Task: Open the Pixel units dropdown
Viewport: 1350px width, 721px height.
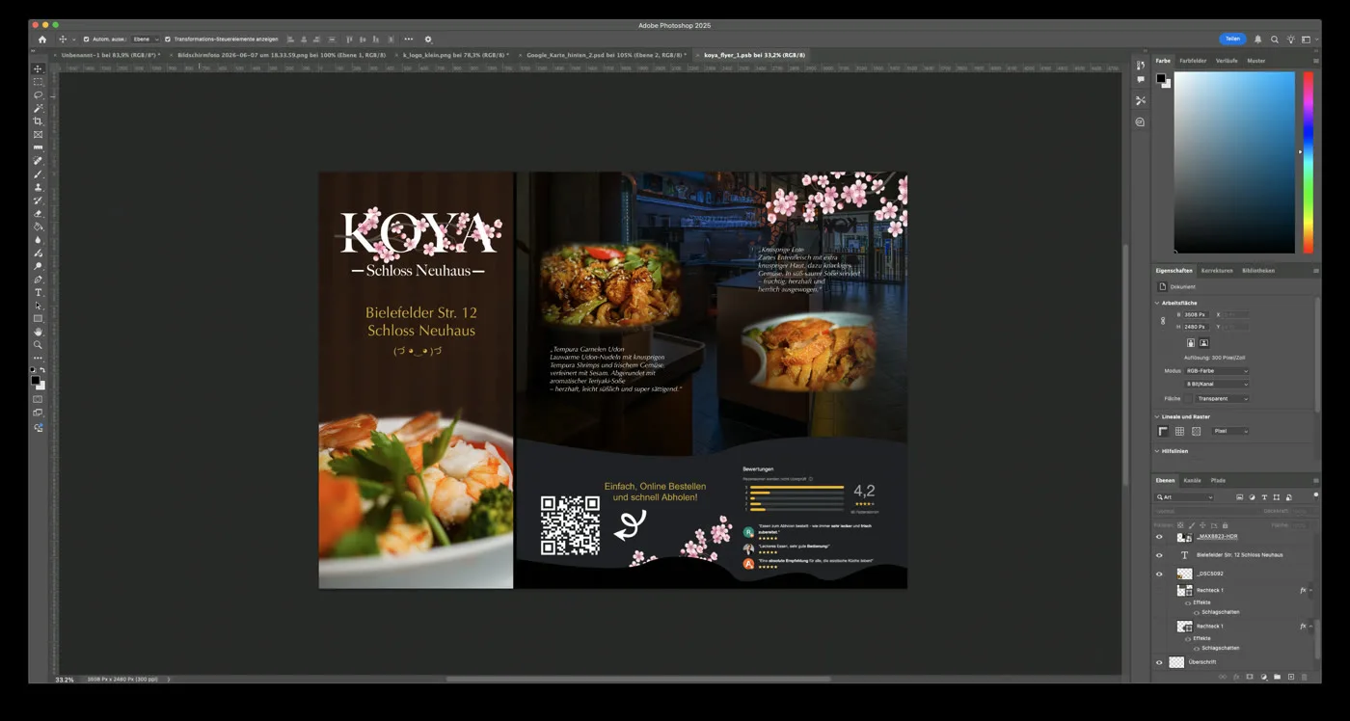Action: 1231,431
